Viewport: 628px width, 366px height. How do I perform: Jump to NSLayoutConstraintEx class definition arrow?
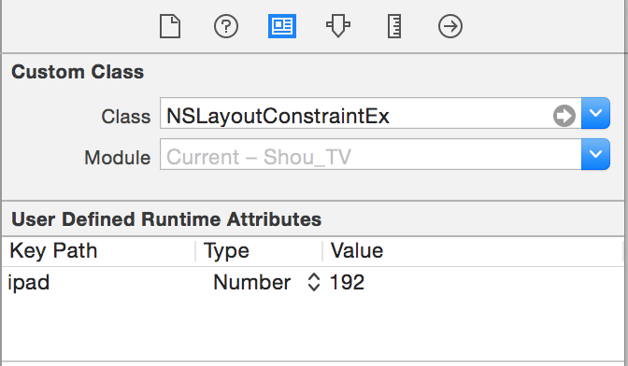pos(564,116)
